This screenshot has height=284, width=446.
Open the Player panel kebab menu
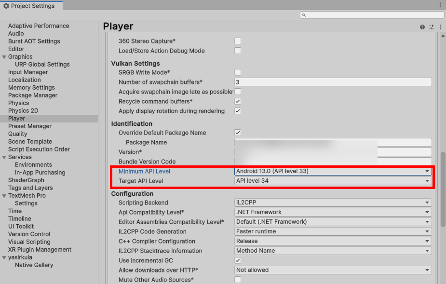click(x=441, y=27)
